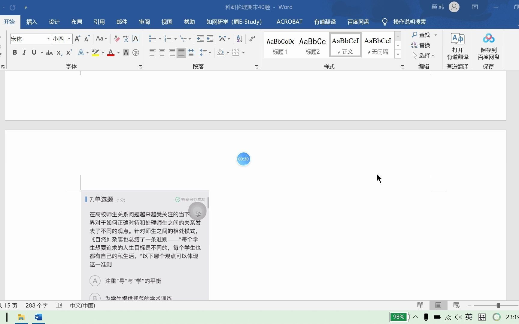Align text to the right

(172, 52)
